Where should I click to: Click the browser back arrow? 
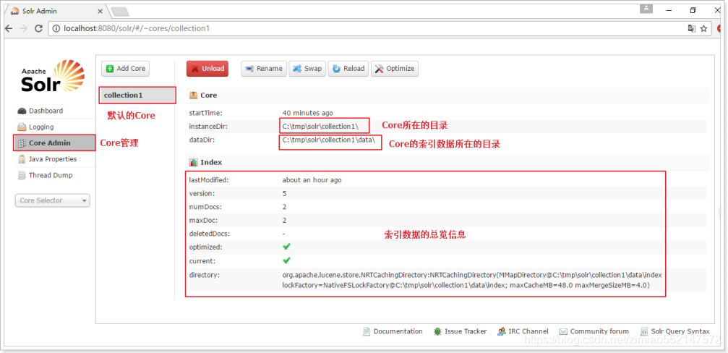(x=9, y=28)
